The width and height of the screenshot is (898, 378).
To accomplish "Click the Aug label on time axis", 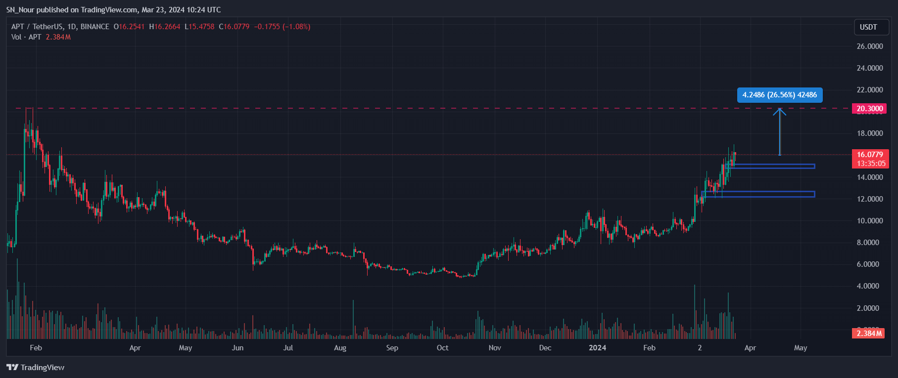I will [x=340, y=348].
